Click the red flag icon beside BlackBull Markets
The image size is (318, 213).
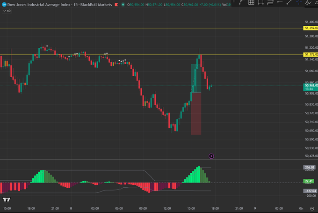(x=116, y=5)
